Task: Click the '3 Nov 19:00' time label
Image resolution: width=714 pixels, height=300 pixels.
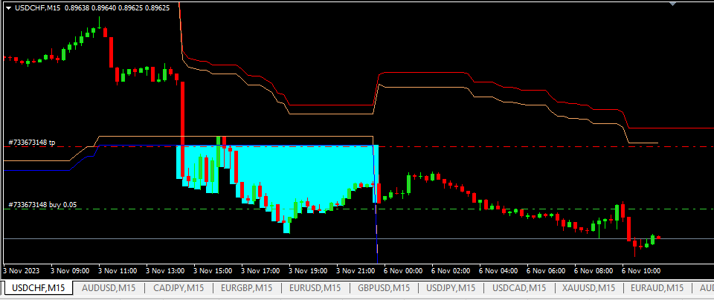Action: (x=308, y=270)
